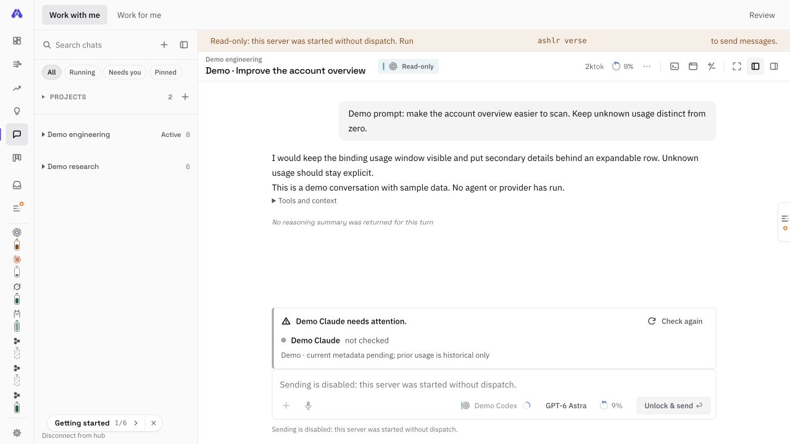790x444 pixels.
Task: Select the Running filter chip
Action: (x=82, y=72)
